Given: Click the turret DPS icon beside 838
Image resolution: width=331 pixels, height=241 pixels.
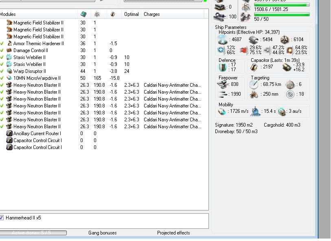Looking at the screenshot, I should coord(223,84).
